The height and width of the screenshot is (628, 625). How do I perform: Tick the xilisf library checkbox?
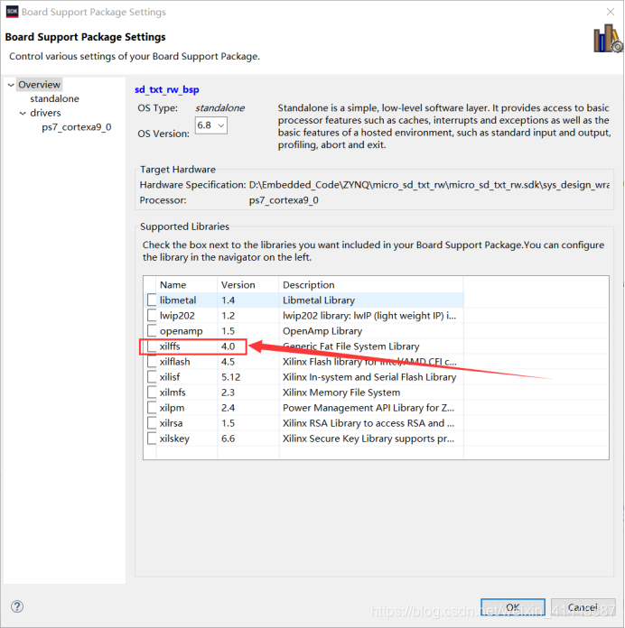click(x=152, y=377)
